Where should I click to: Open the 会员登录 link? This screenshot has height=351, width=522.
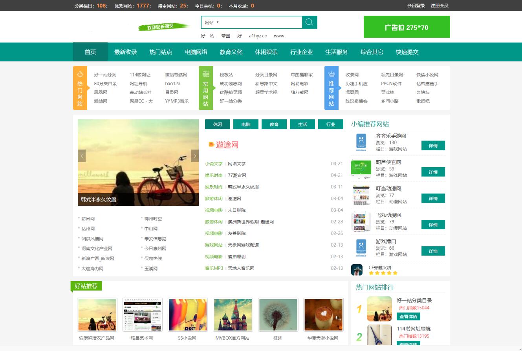coord(416,5)
